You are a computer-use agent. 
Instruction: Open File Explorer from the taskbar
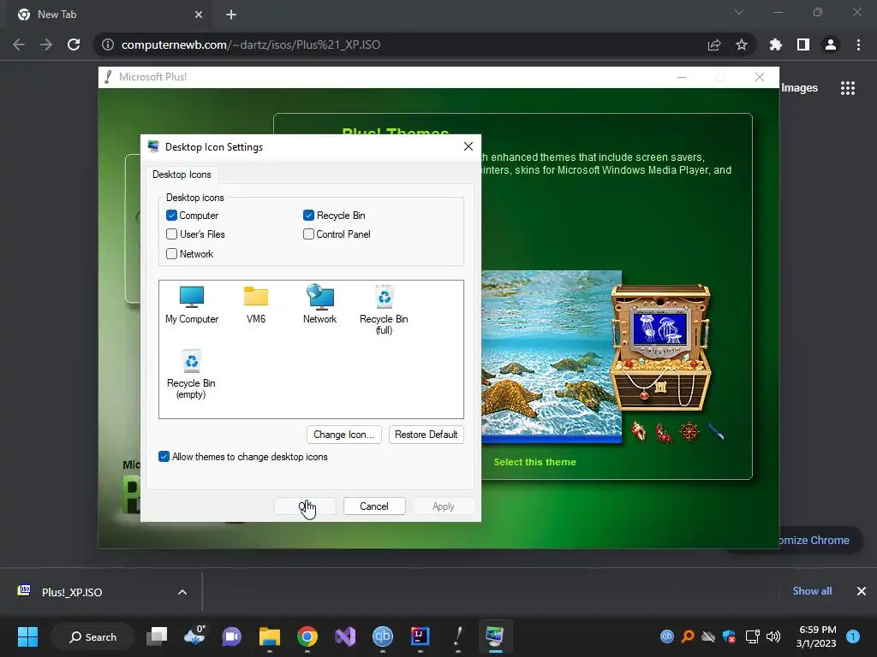(x=270, y=636)
